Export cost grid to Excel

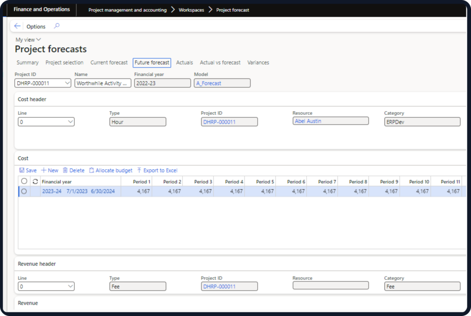pos(157,170)
